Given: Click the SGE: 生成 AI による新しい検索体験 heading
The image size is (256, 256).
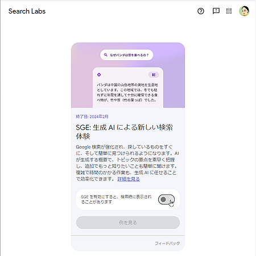Looking at the screenshot, I should [x=124, y=131].
